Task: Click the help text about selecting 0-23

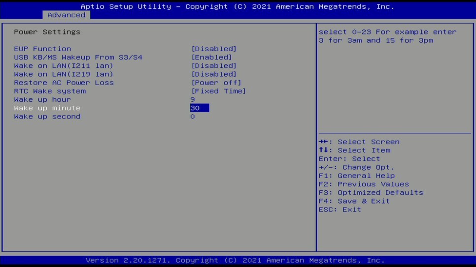Action: [387, 36]
